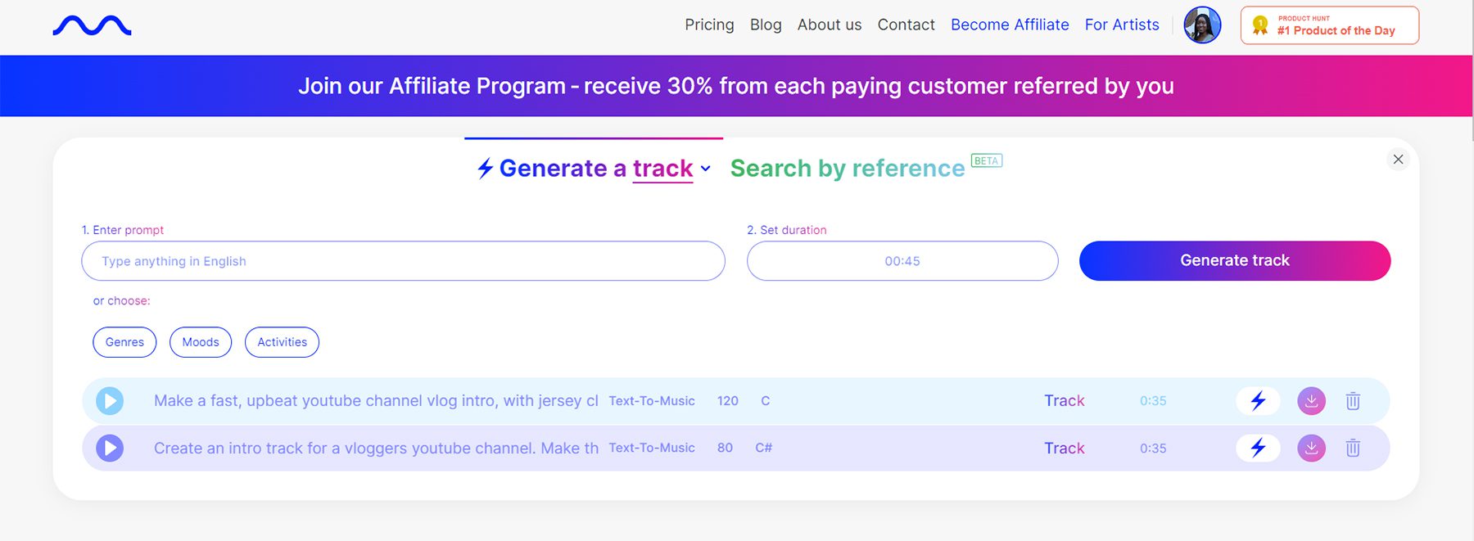Click the 00:45 duration field
1474x541 pixels.
click(x=902, y=260)
